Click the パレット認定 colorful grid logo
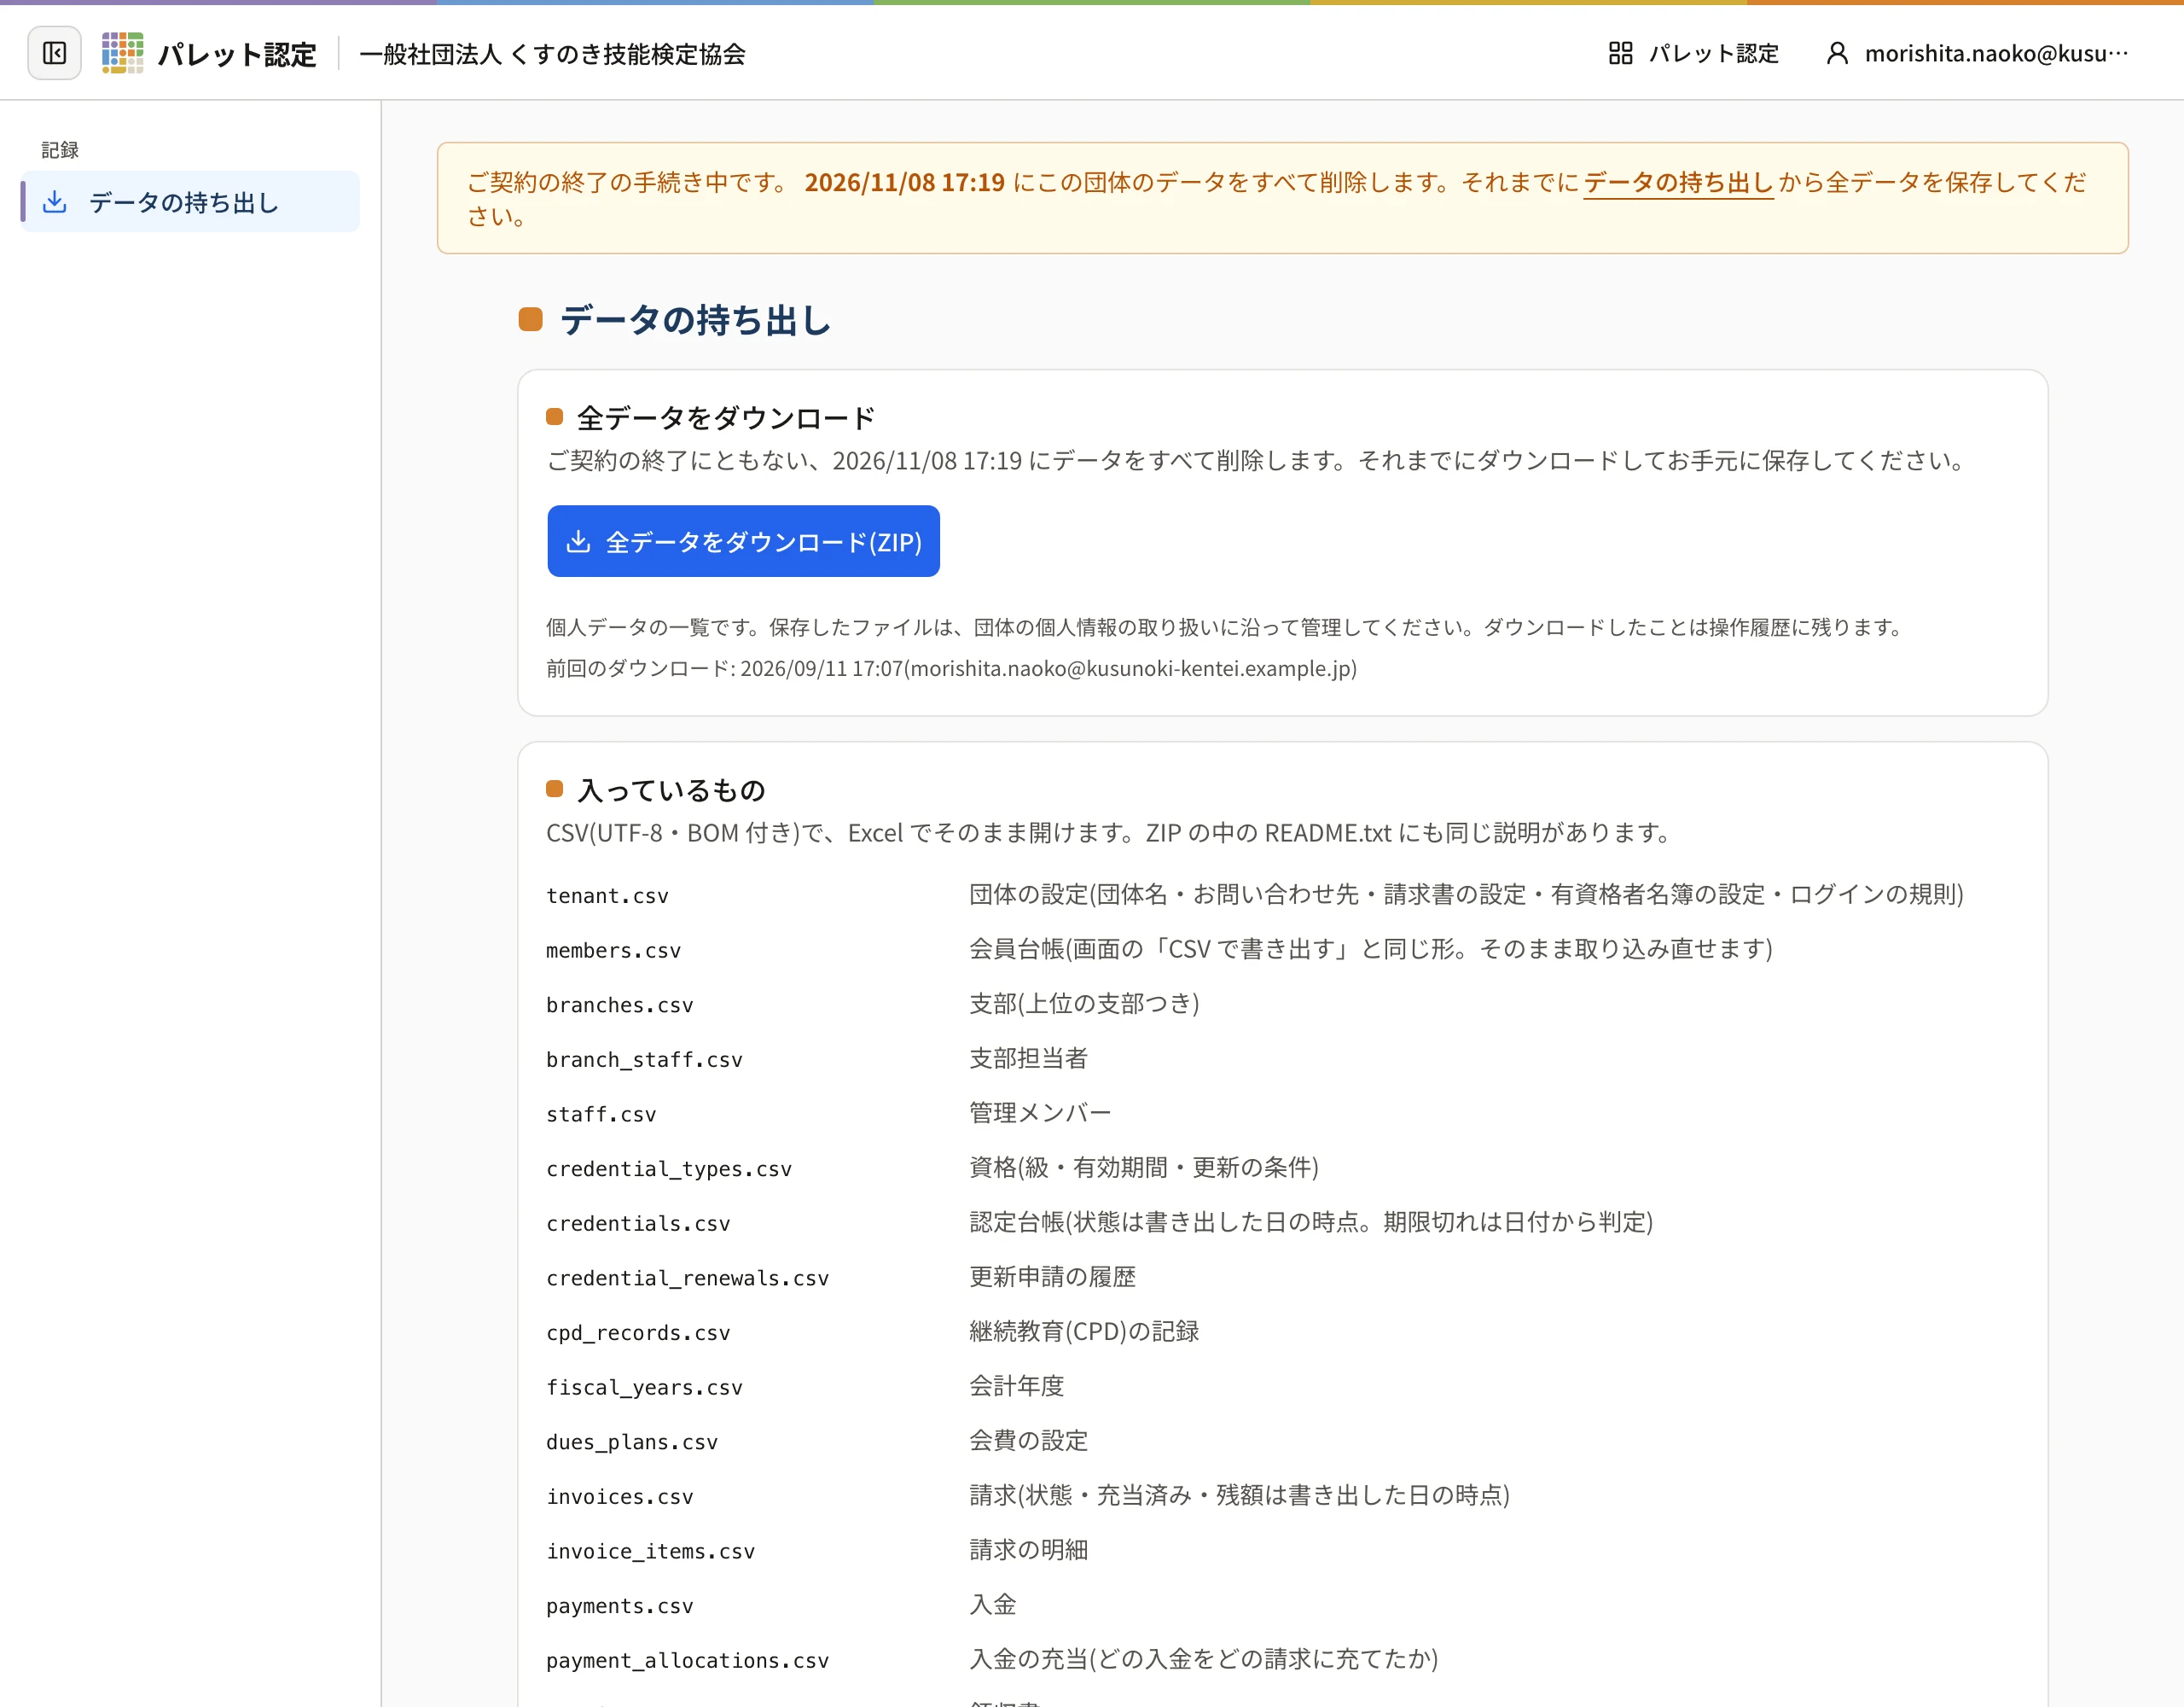Image resolution: width=2184 pixels, height=1707 pixels. coord(122,53)
